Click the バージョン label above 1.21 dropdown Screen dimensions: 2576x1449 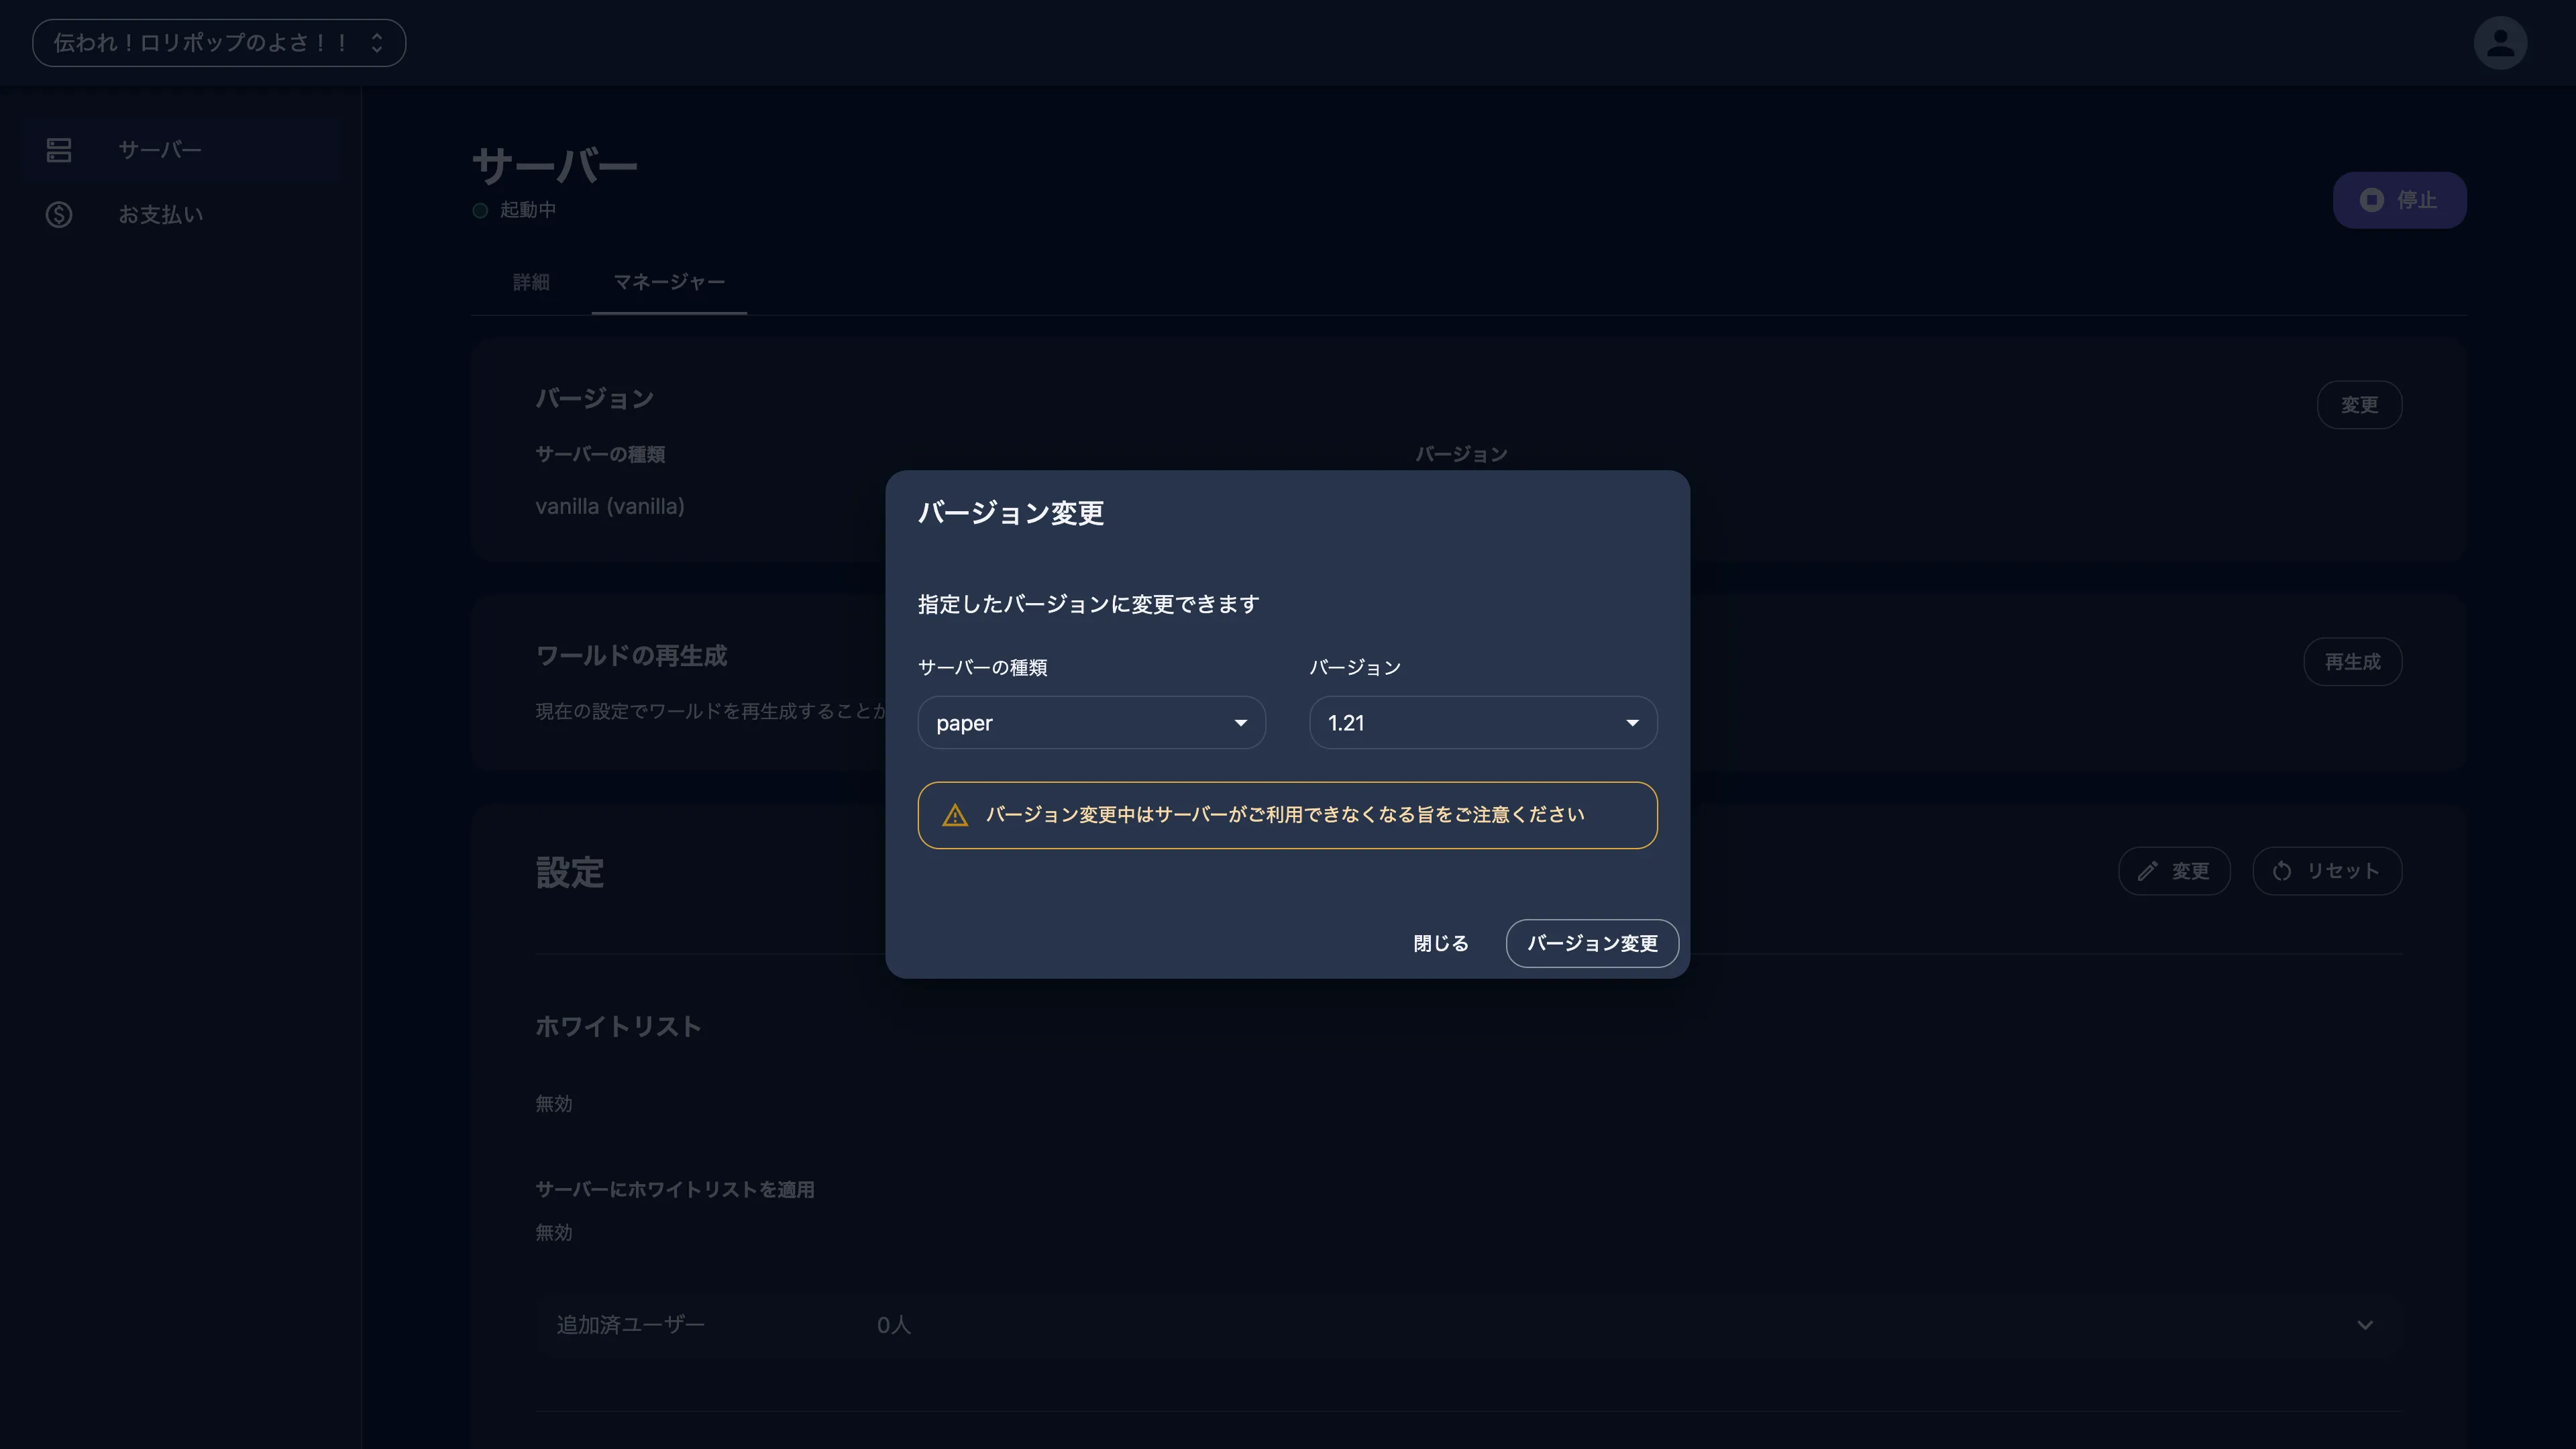[x=1355, y=668]
